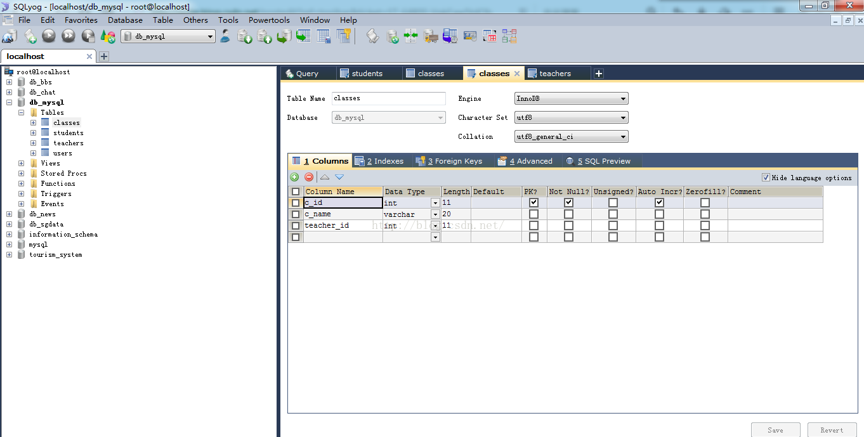Check PK? for teacher_id column
Screen dimensions: 864x437
click(x=533, y=225)
